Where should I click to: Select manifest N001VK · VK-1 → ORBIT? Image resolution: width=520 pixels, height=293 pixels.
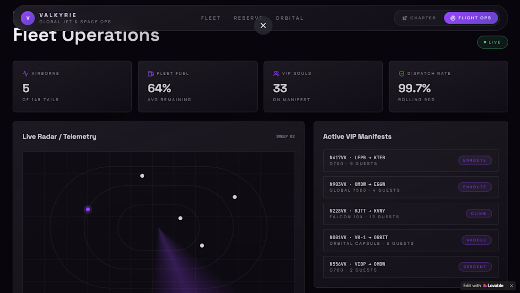pyautogui.click(x=410, y=240)
